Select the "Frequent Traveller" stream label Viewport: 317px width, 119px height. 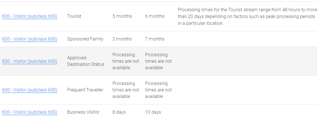(85, 90)
